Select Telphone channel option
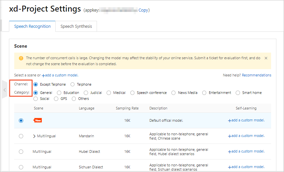Image resolution: width=284 pixels, height=172 pixels. [x=72, y=84]
